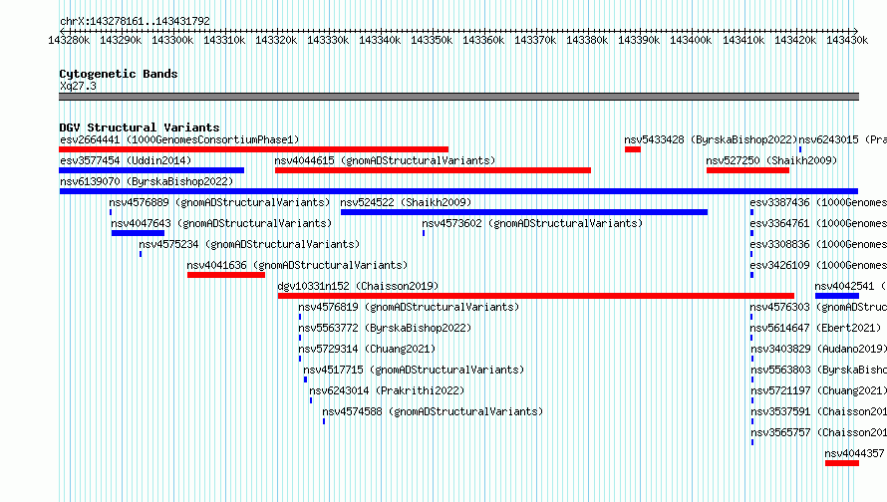Select the blue bar under nsv4042541

[x=836, y=296]
